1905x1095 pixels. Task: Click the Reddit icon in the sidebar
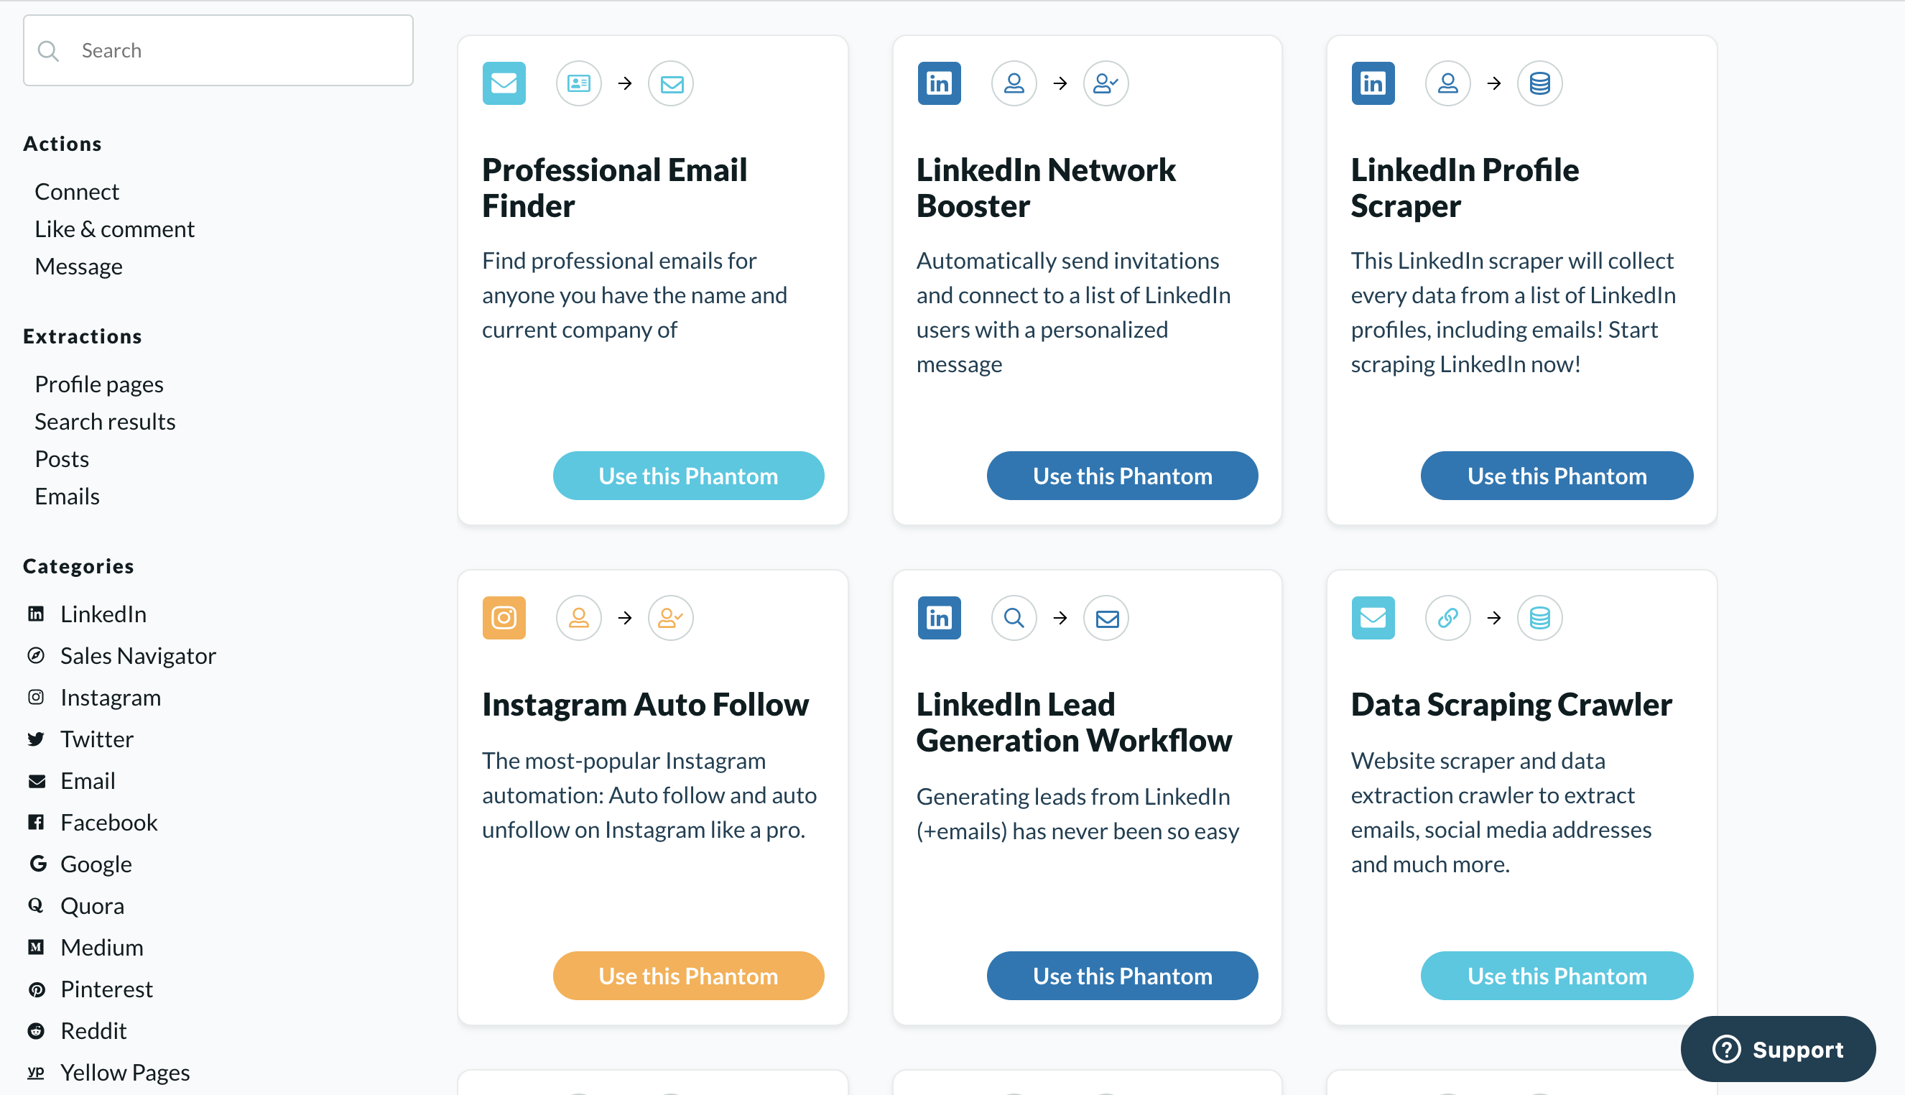pyautogui.click(x=36, y=1030)
